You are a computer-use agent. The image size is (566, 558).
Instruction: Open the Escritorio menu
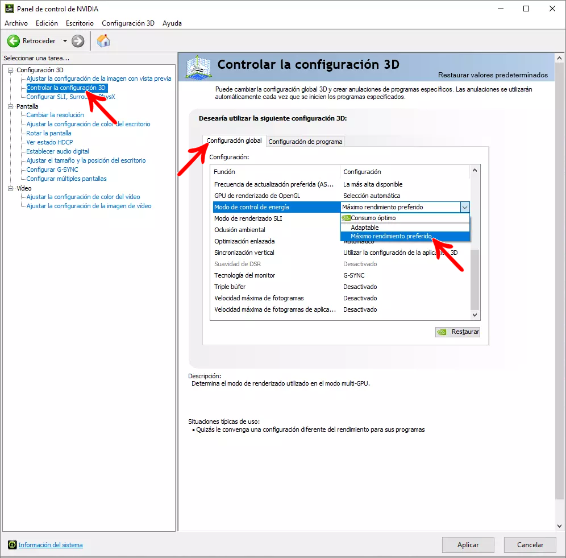(80, 23)
